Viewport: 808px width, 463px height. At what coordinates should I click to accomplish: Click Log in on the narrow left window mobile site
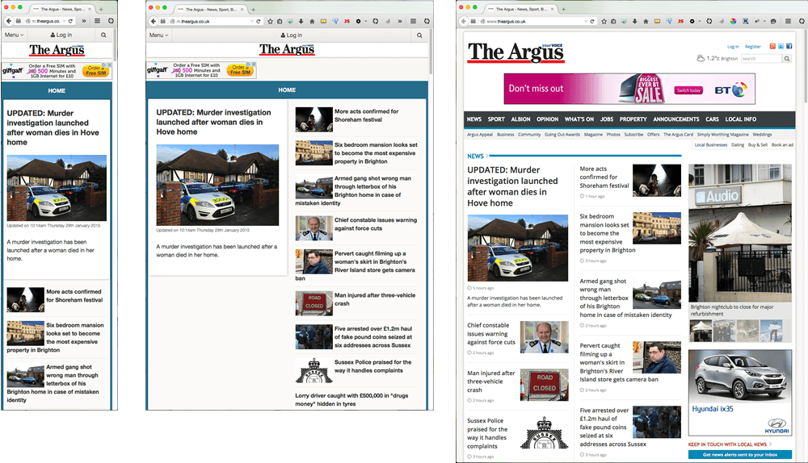(61, 35)
